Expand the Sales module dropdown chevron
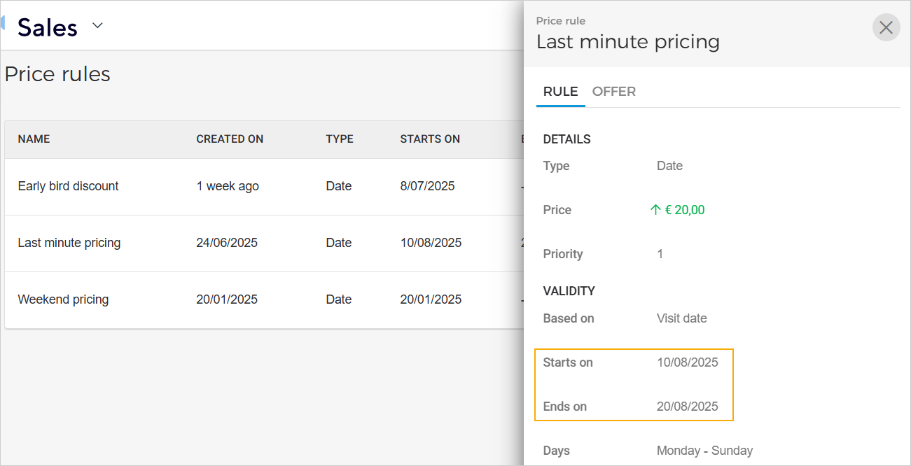The width and height of the screenshot is (911, 466). click(x=98, y=26)
